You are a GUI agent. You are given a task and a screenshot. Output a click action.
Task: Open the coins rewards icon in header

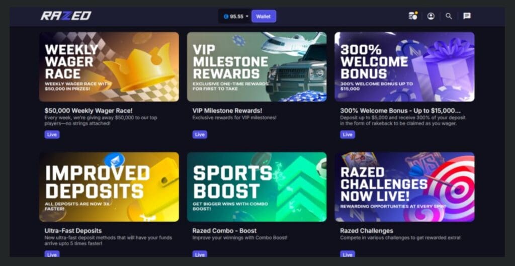click(413, 16)
